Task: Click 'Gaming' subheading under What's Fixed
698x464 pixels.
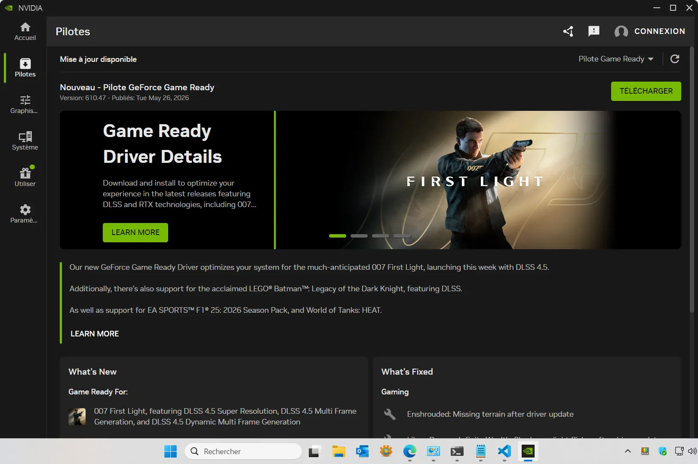Action: (x=395, y=392)
